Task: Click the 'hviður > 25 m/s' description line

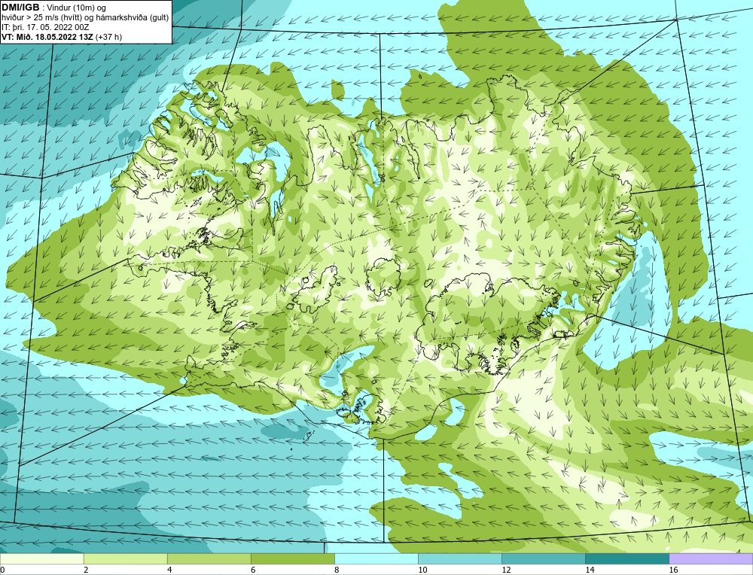Action: click(85, 18)
